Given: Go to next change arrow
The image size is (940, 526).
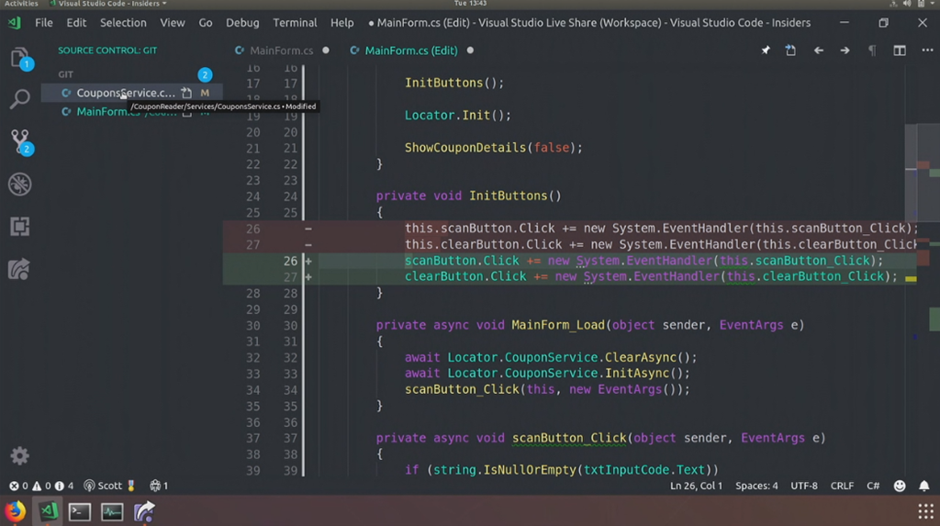Looking at the screenshot, I should (845, 50).
